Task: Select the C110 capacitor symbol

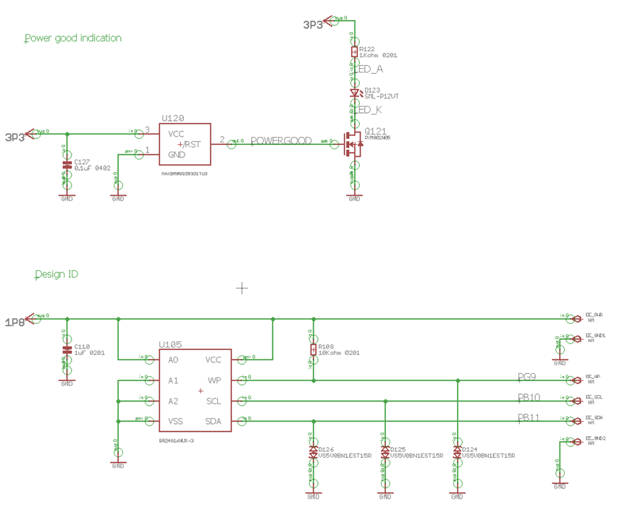Action: (67, 350)
